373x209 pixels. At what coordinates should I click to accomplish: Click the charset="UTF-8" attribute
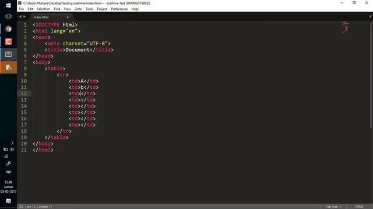85,44
